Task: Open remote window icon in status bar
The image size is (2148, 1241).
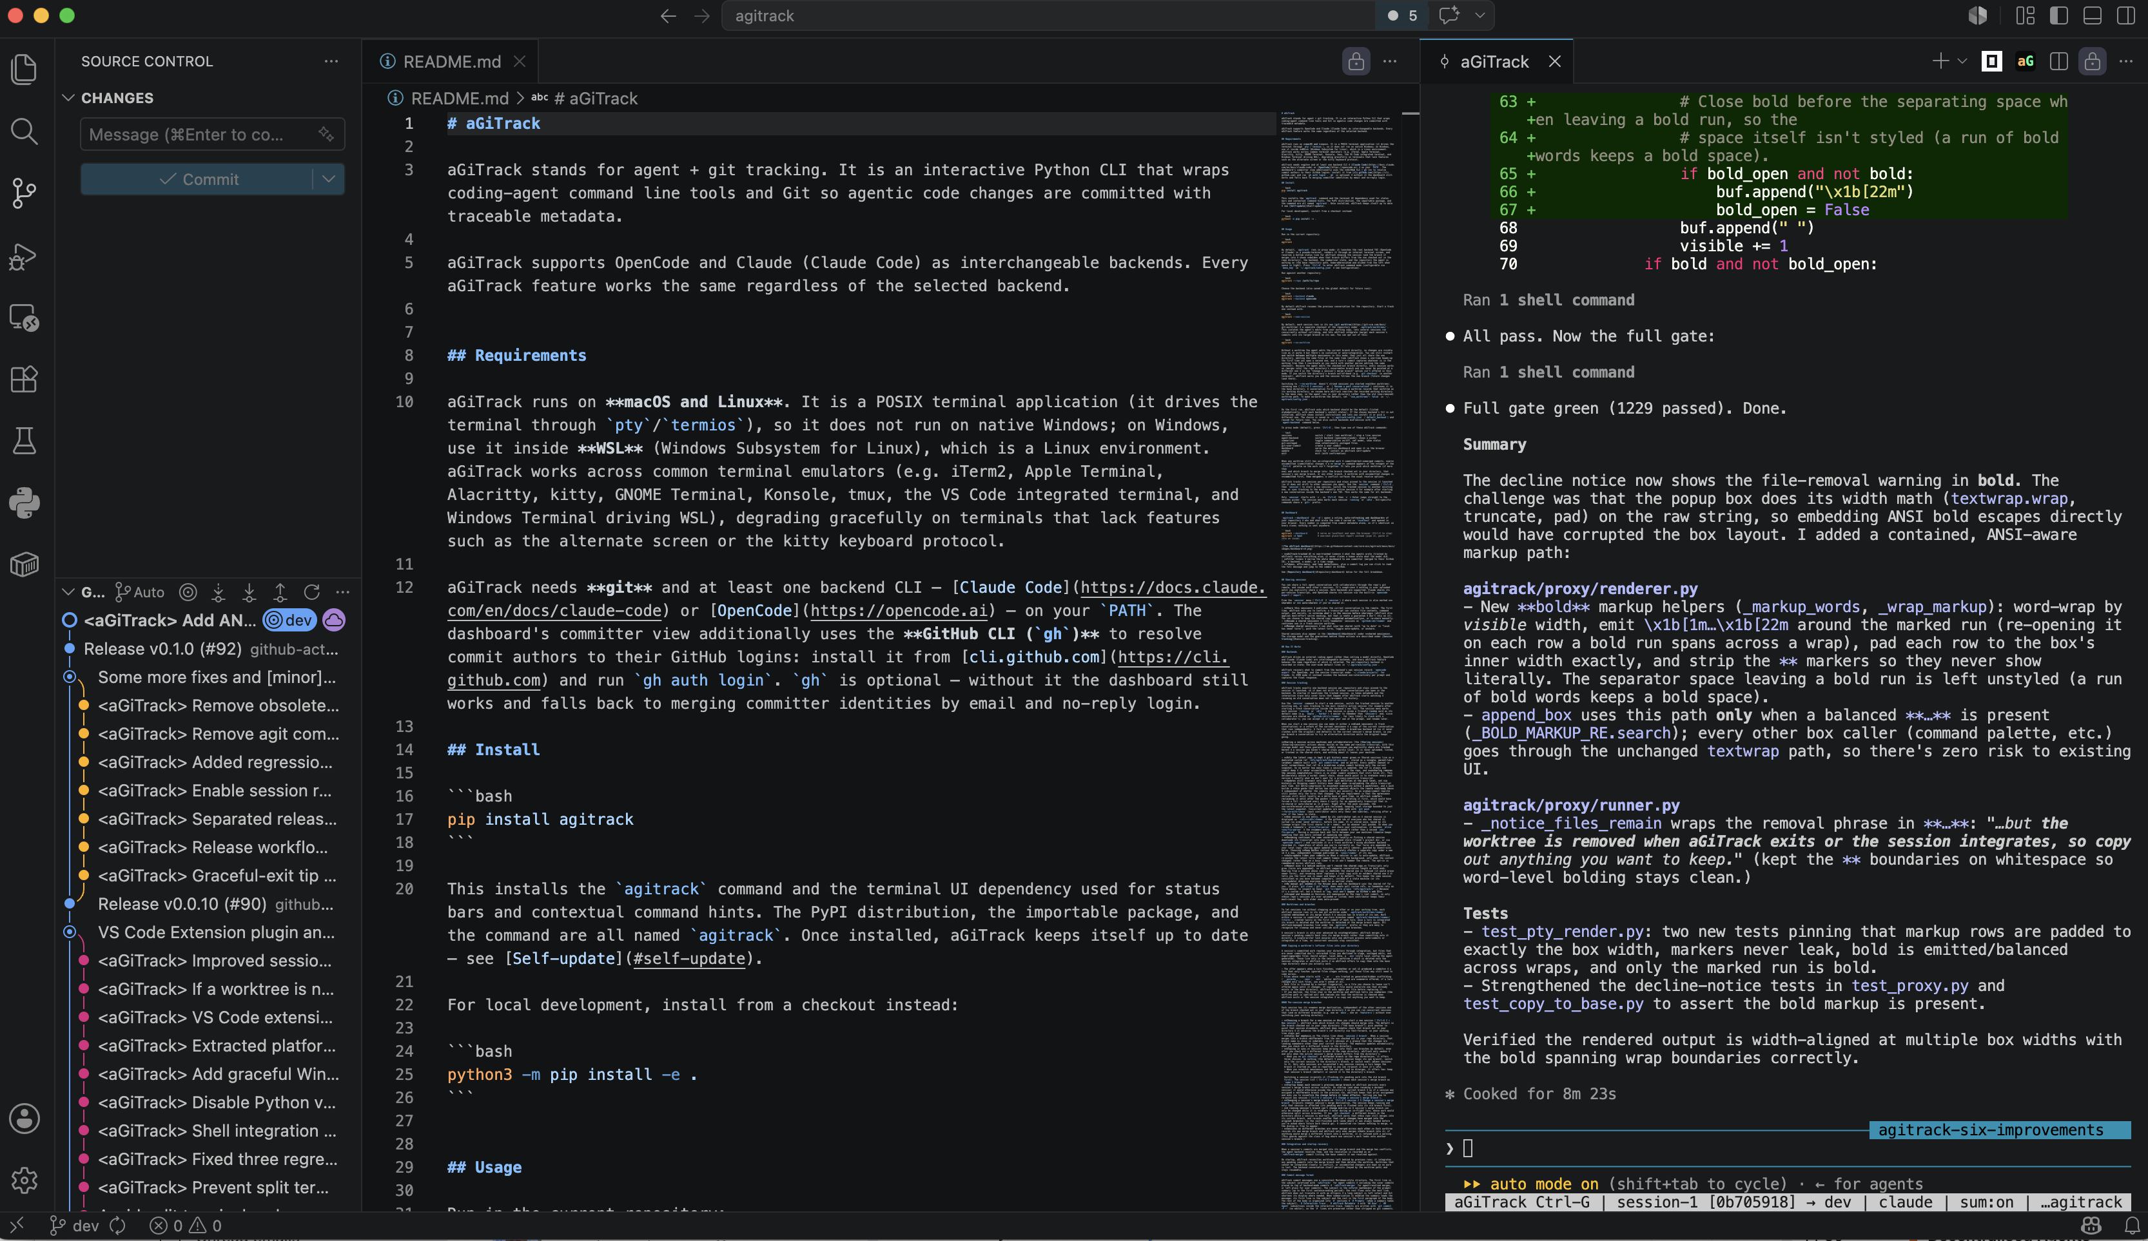Action: [16, 1226]
